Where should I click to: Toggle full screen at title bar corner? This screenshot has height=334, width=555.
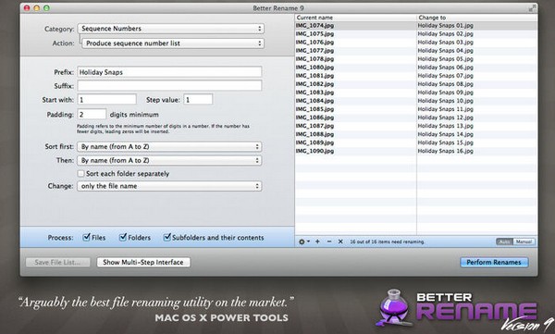532,7
